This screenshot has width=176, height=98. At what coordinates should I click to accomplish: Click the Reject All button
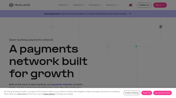(147, 93)
